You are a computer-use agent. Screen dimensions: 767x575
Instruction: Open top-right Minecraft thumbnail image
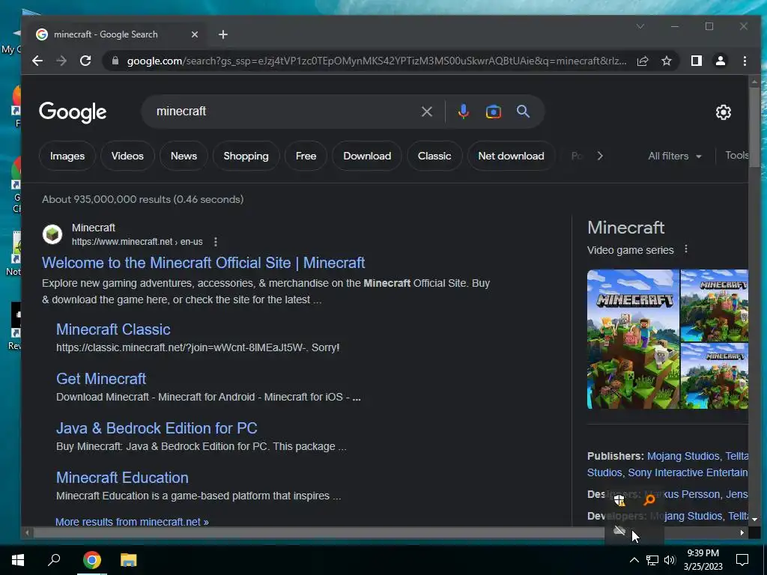point(714,305)
